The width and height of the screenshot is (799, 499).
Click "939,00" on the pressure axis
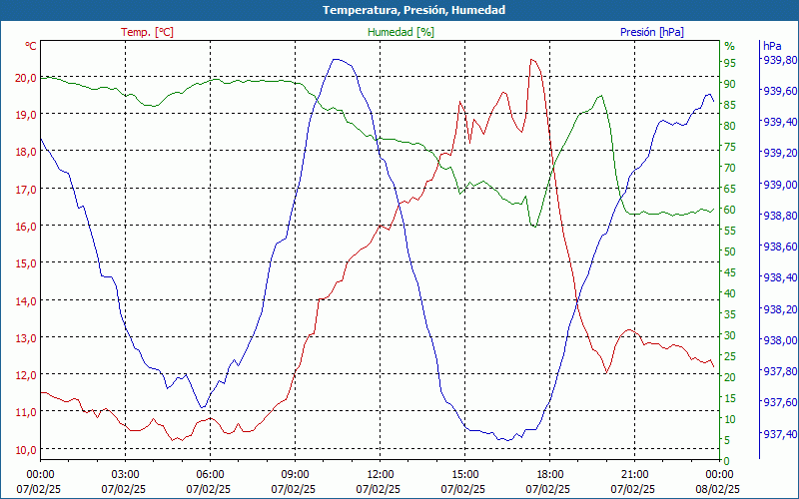[779, 185]
